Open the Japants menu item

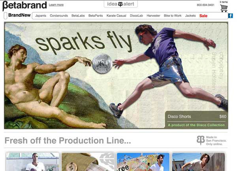pos(41,15)
